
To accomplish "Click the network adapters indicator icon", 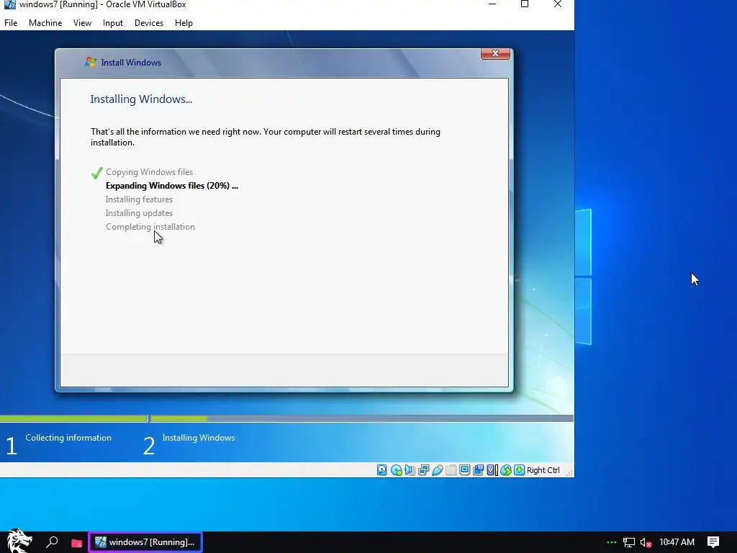I will pyautogui.click(x=423, y=469).
